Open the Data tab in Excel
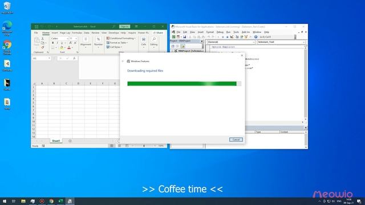The height and width of the screenshot is (205, 365). point(87,33)
